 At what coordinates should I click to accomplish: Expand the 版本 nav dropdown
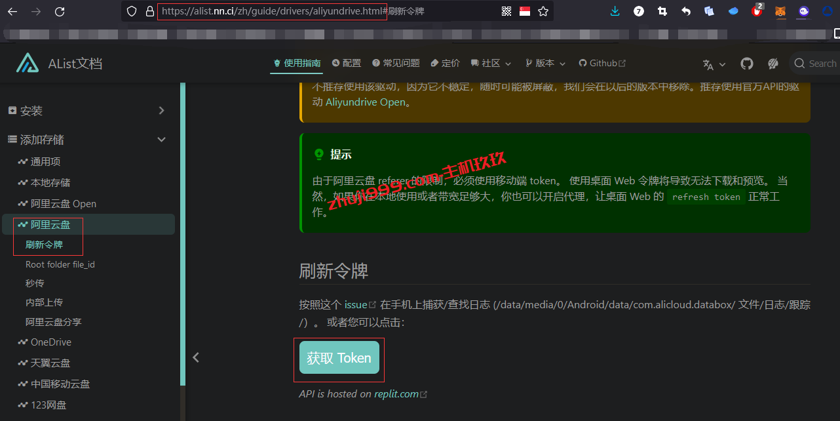[x=545, y=63]
